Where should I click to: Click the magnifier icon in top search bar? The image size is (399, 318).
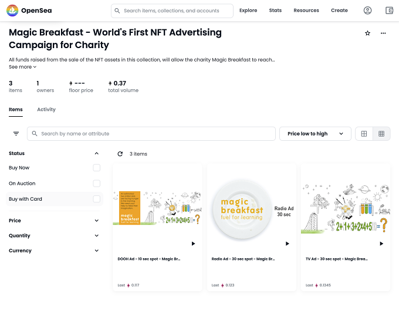coord(117,11)
